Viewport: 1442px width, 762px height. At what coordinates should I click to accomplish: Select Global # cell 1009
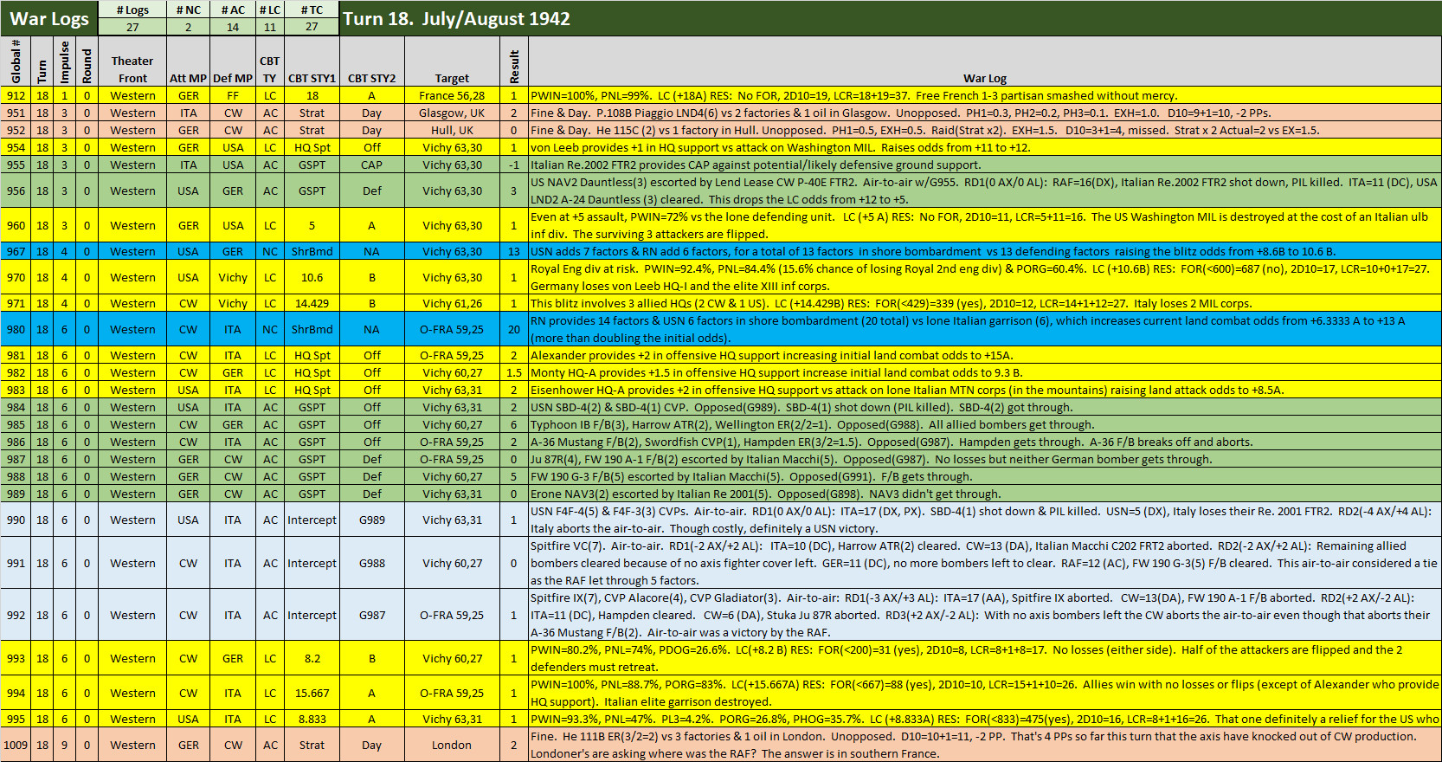[16, 745]
